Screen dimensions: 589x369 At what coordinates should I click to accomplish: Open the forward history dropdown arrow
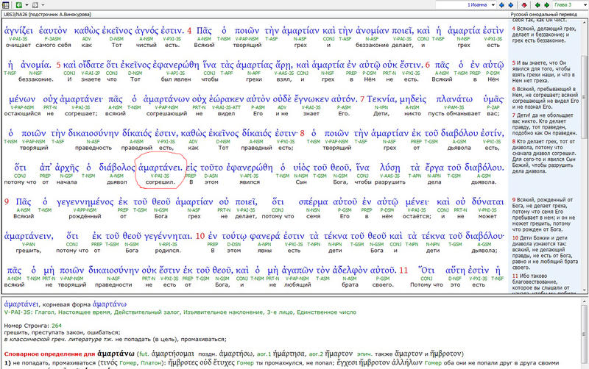pos(41,5)
